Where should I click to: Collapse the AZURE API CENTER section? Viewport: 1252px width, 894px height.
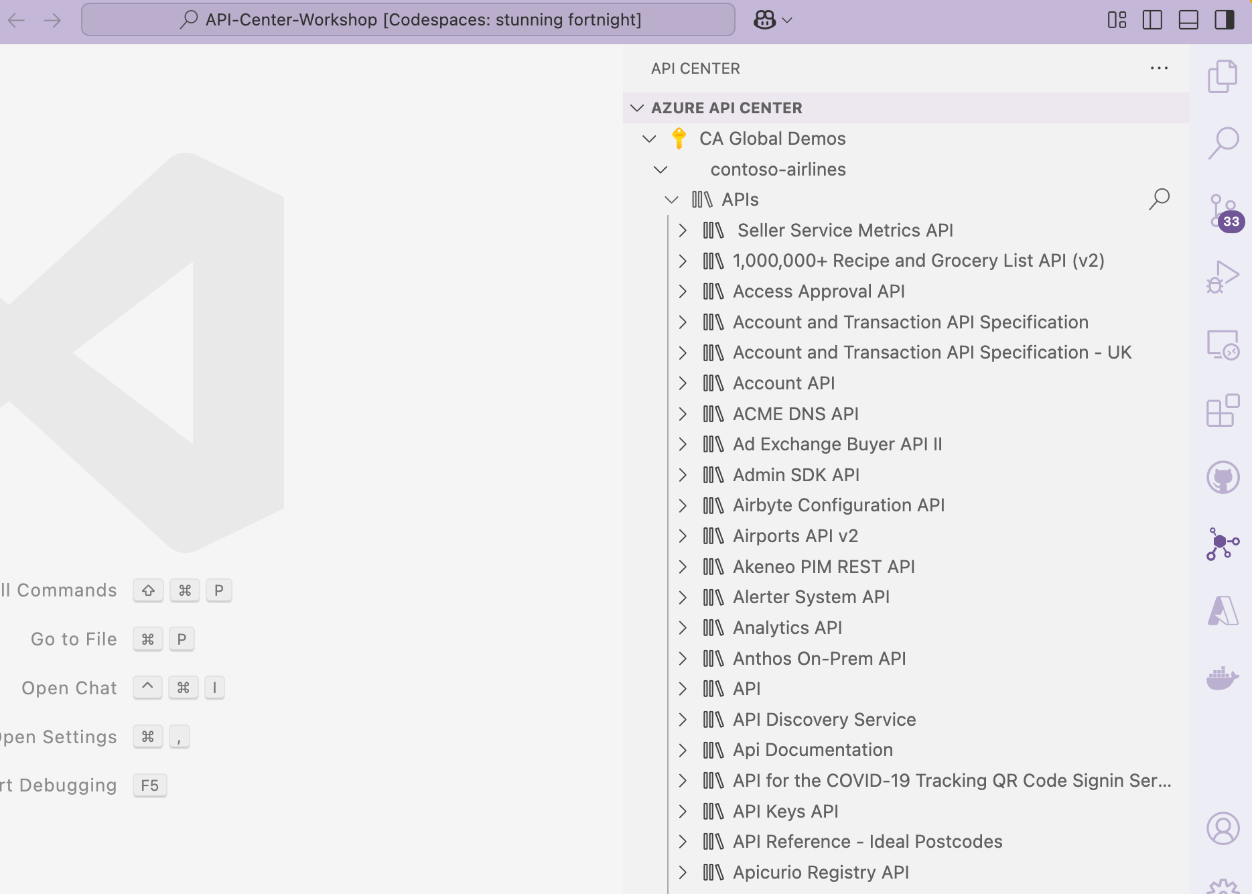point(637,108)
